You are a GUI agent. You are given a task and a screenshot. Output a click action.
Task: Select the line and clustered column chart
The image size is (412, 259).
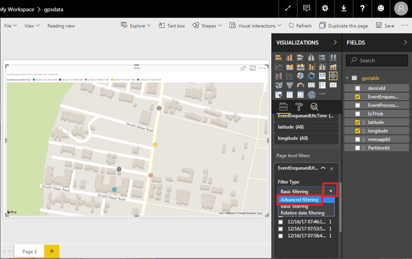click(322, 67)
